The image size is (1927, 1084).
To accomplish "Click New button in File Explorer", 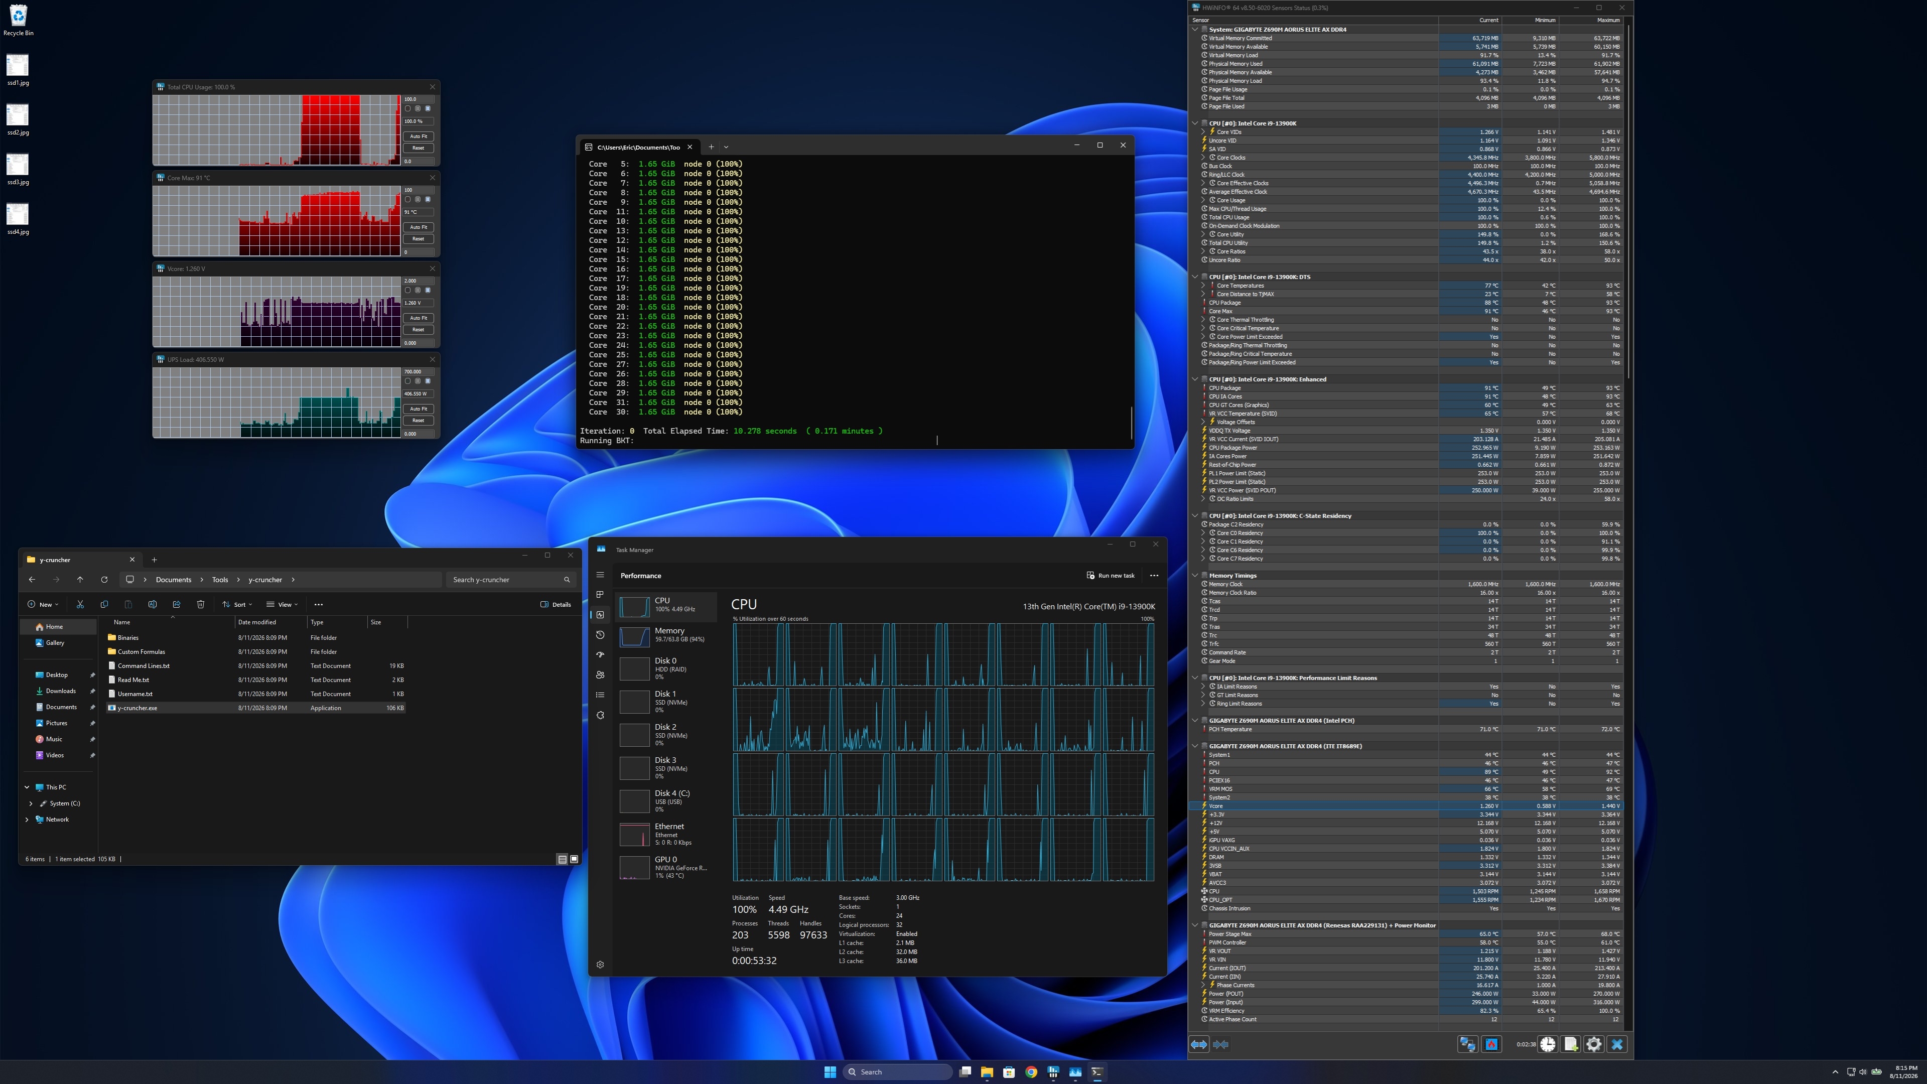I will [43, 604].
